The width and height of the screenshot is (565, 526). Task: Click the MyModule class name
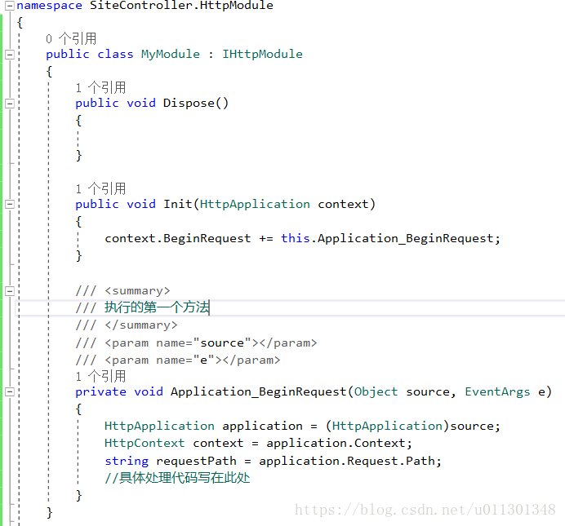point(171,55)
